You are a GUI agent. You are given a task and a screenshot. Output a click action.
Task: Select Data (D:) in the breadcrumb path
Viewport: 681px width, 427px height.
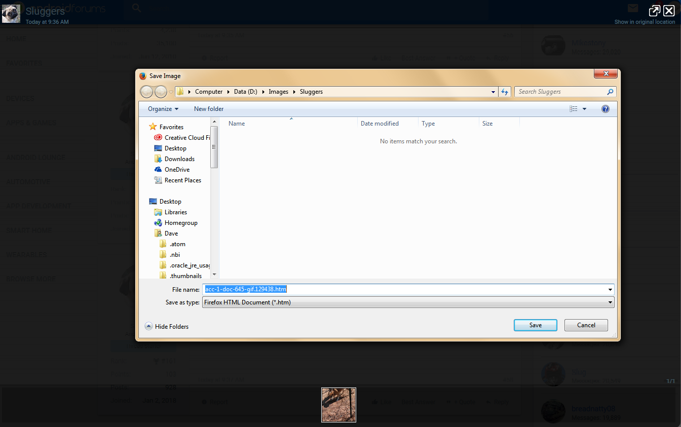coord(246,92)
